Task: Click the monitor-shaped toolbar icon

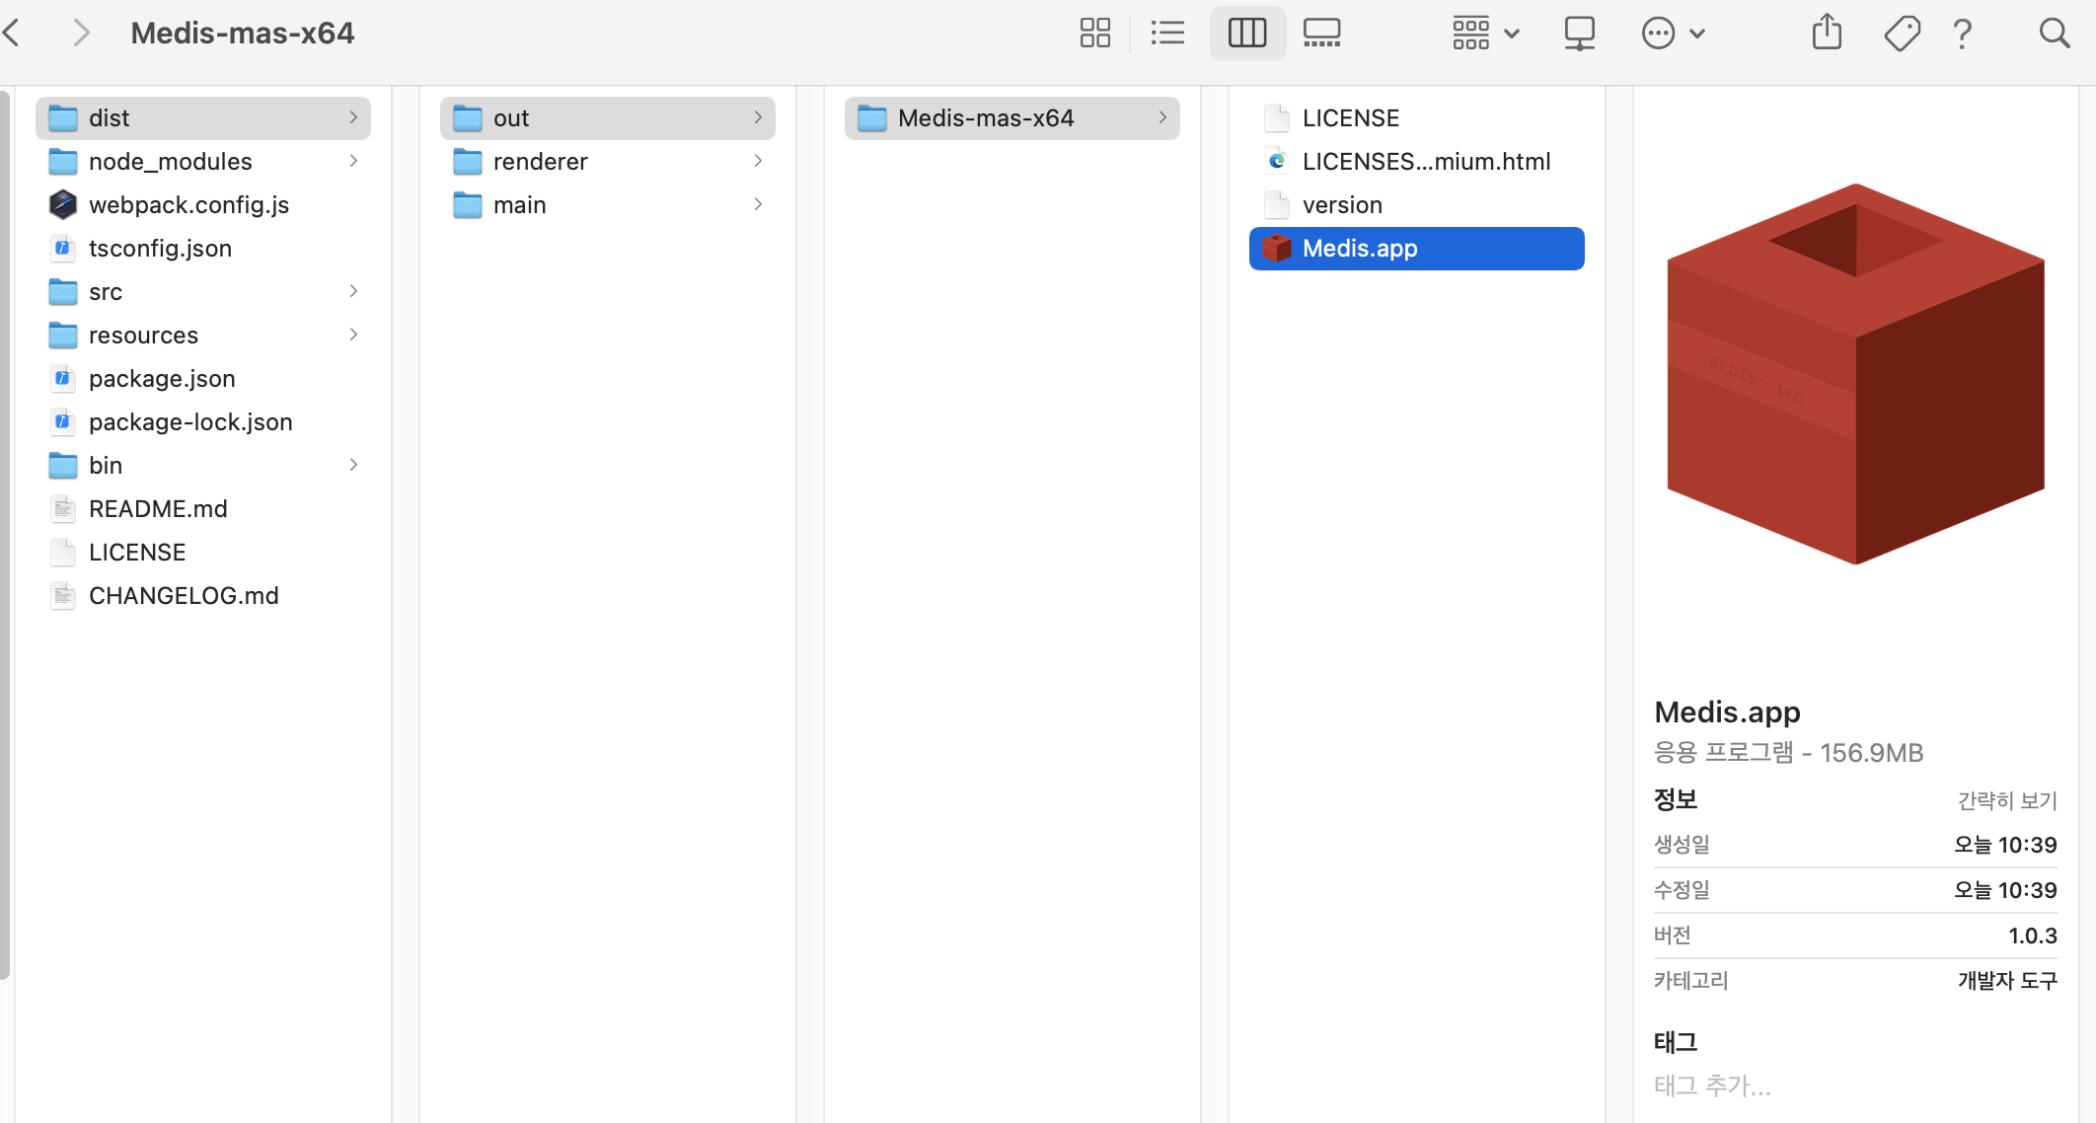Action: (x=1579, y=33)
